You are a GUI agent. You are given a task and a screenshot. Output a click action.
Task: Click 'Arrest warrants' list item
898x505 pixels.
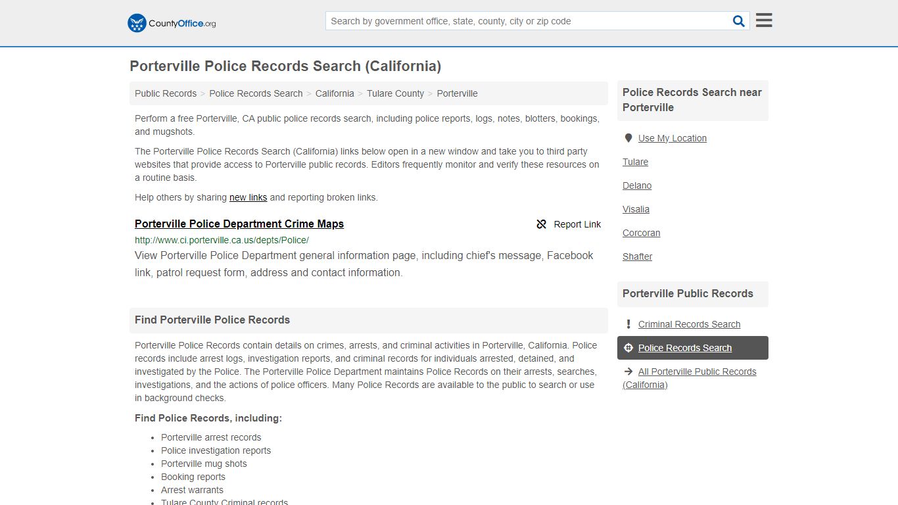192,490
